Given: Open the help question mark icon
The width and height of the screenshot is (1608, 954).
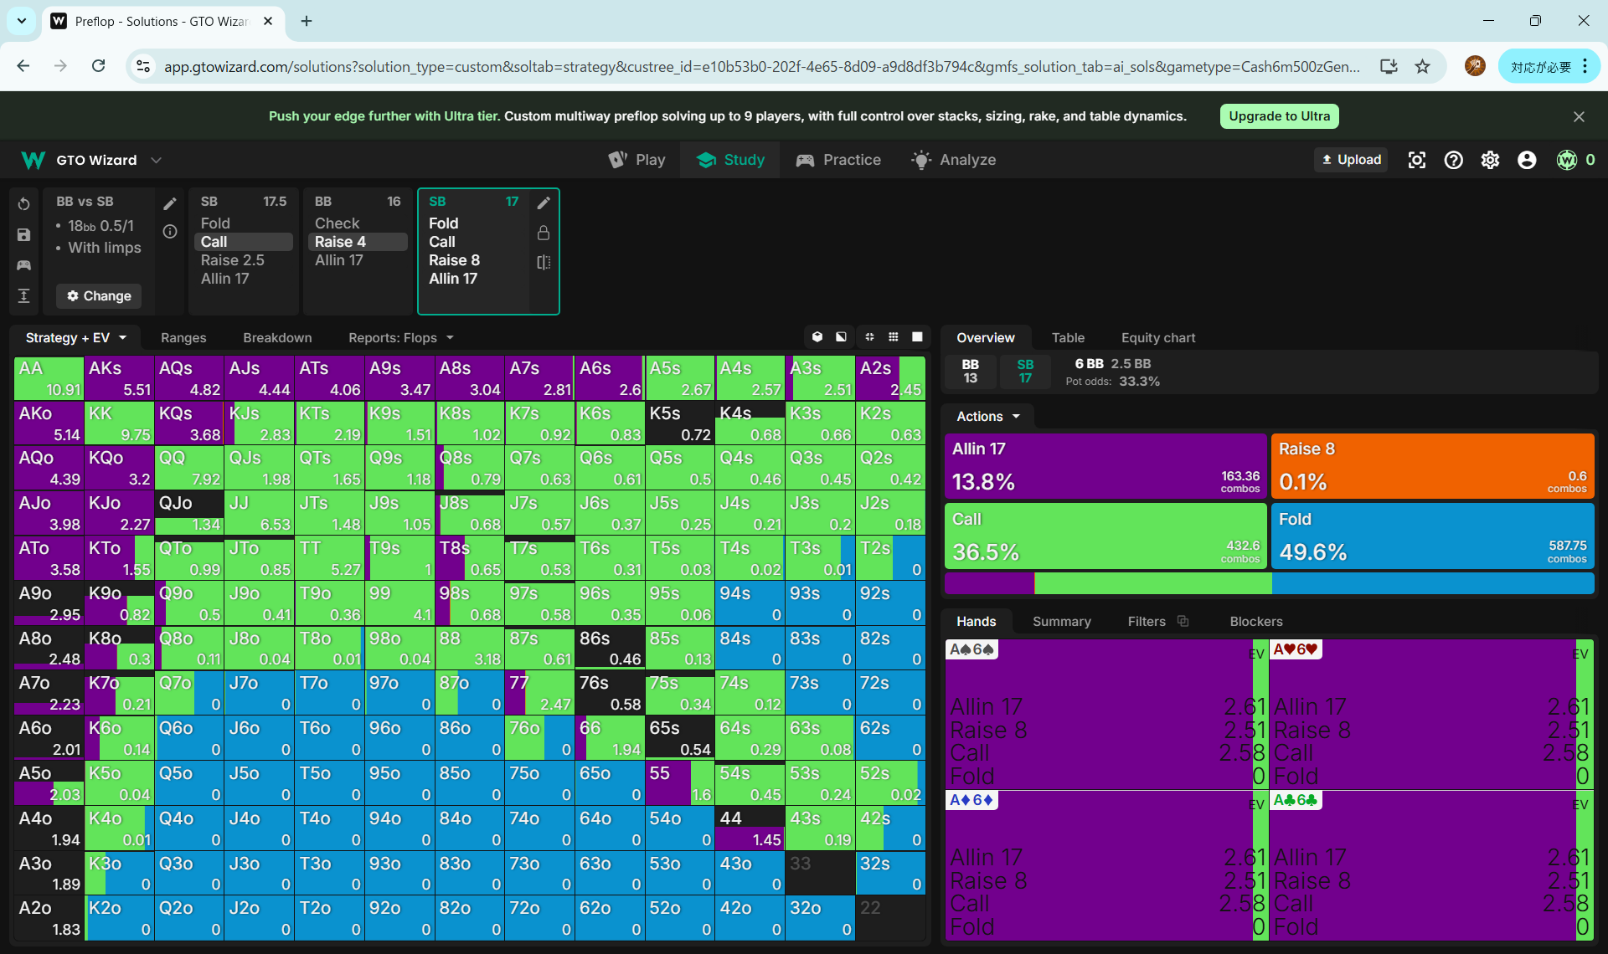Looking at the screenshot, I should click(1454, 160).
